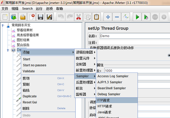Open the 文件 menu
This screenshot has height=118, width=170.
coord(5,9)
